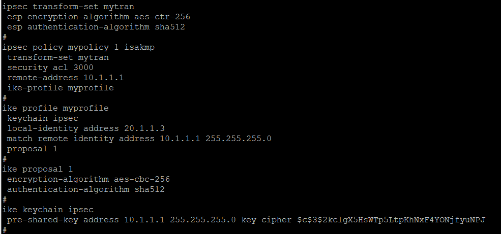Click the indented "proposal 1" line
Viewport: 501px width, 234px height.
pyautogui.click(x=32, y=149)
